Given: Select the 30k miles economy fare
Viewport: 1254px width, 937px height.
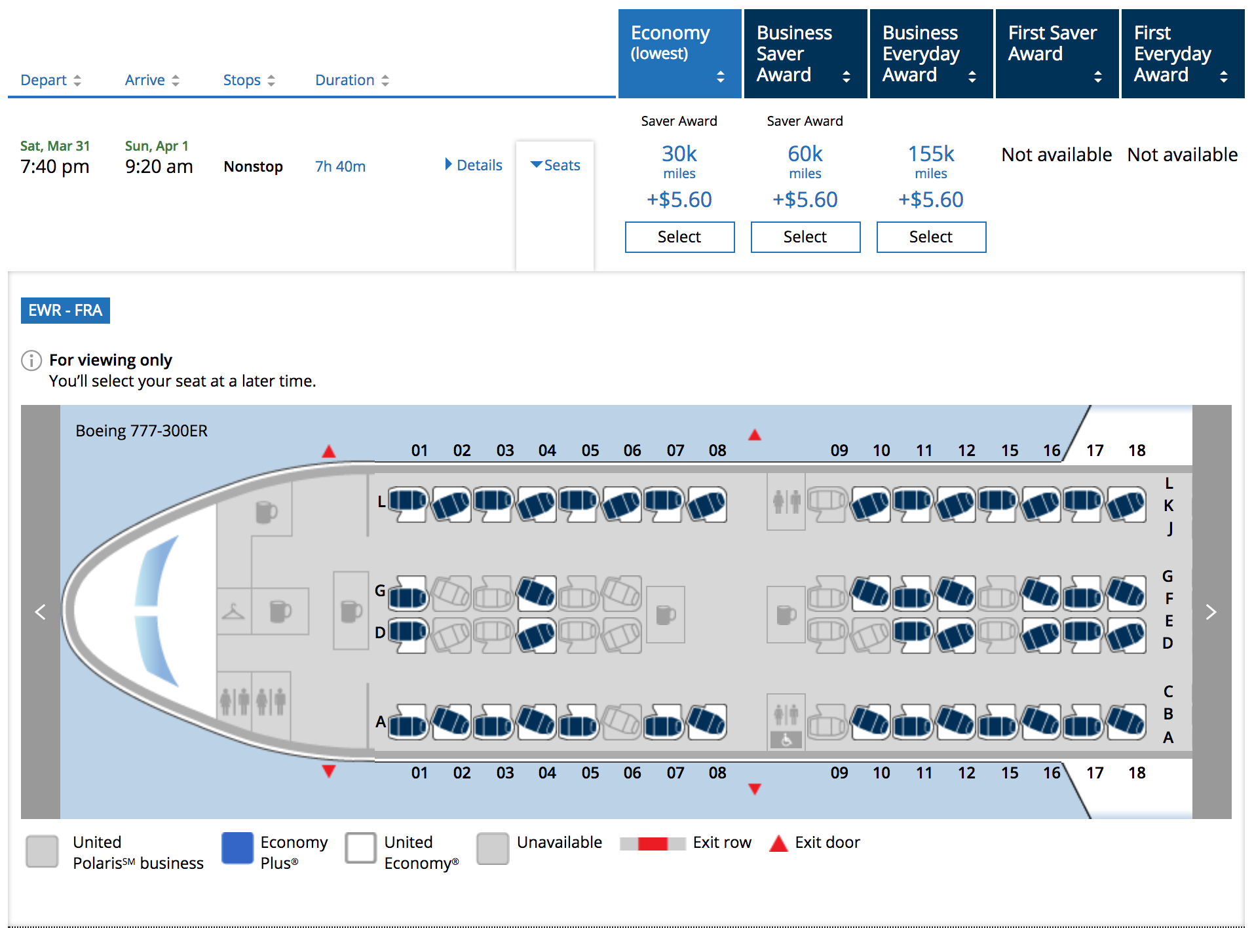Looking at the screenshot, I should tap(679, 237).
